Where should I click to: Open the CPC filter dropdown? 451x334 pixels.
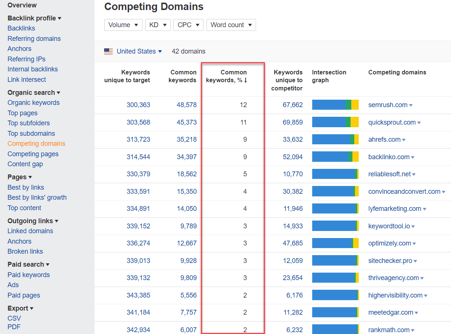pyautogui.click(x=188, y=25)
